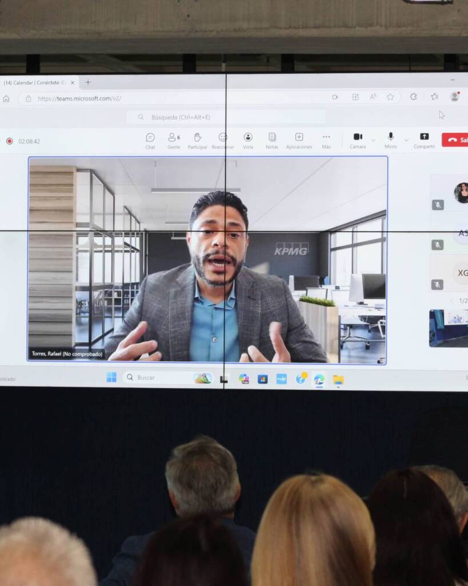Share screen with the Compartir button
Screen dimensions: 468x586
pos(424,140)
